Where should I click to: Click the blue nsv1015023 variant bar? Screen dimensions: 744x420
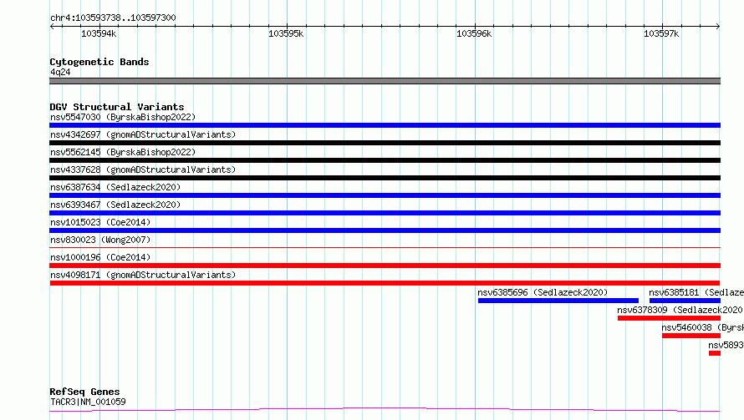coord(385,230)
